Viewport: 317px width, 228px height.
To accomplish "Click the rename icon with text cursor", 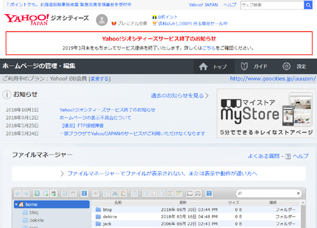I will coord(153,193).
